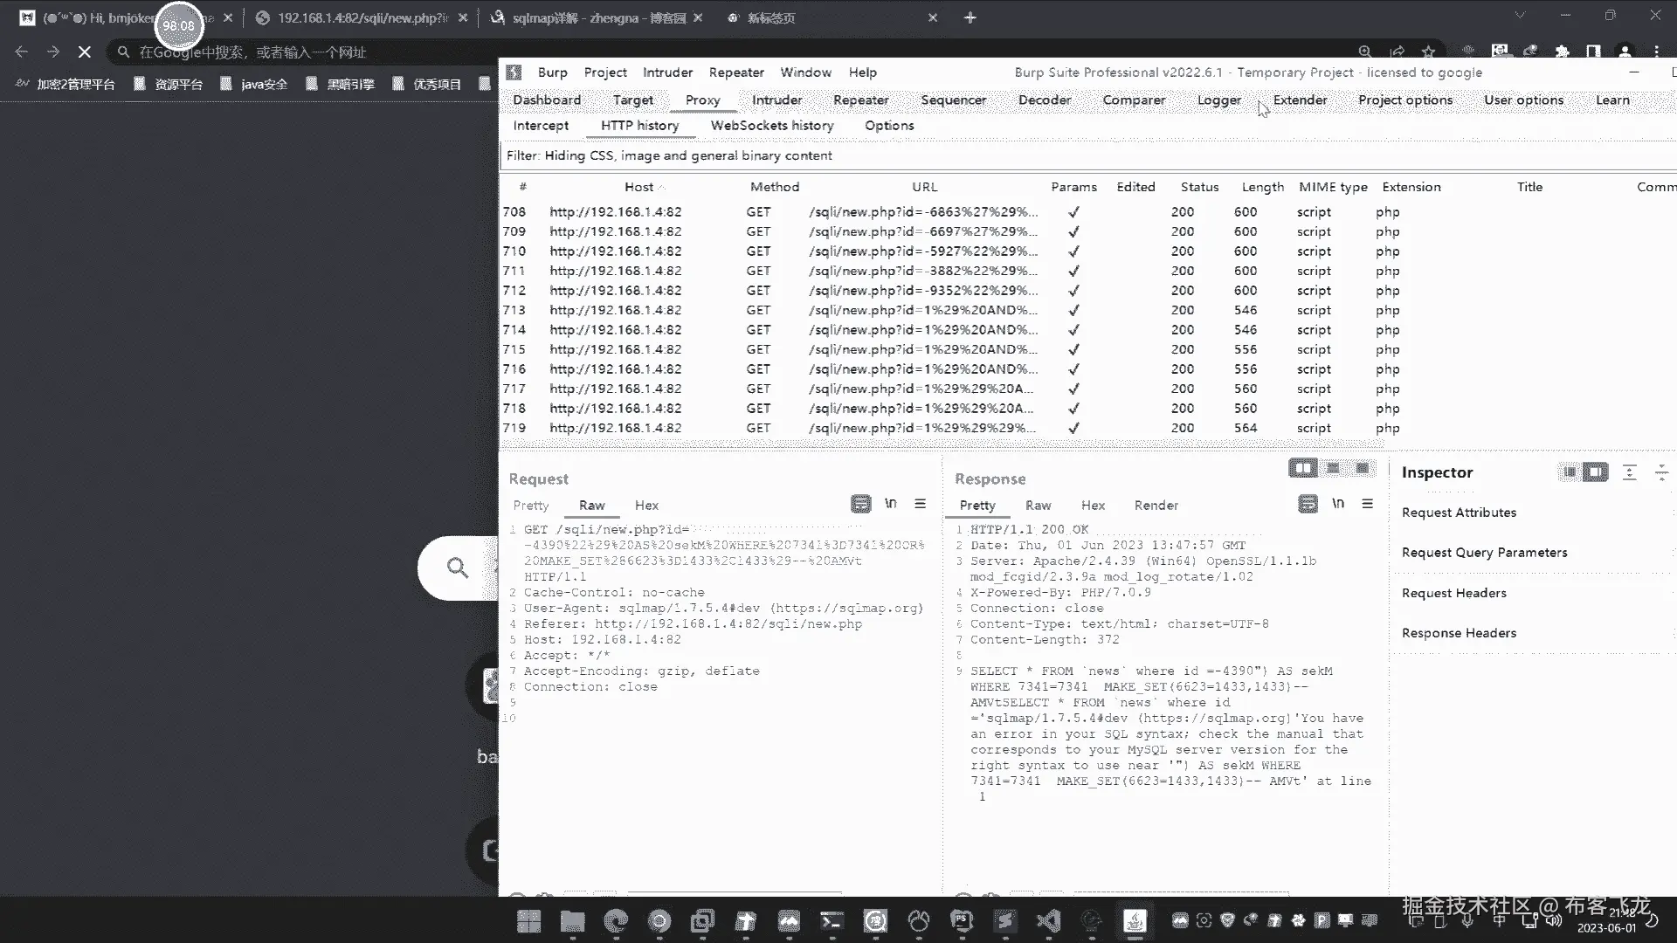Collapse all Inspector sections icon
Screen dimensions: 1677x943
click(x=1661, y=472)
